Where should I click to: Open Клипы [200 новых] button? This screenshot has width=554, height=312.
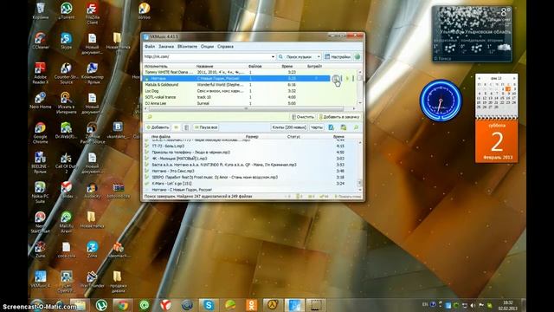pyautogui.click(x=289, y=127)
